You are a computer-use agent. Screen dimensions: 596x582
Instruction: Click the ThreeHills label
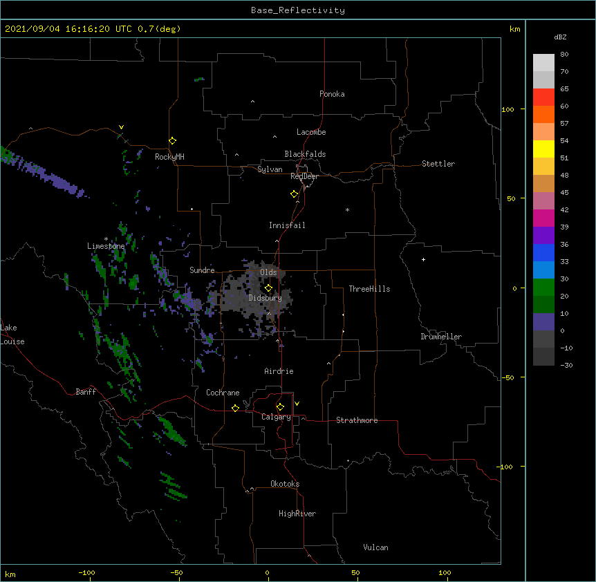pos(369,289)
